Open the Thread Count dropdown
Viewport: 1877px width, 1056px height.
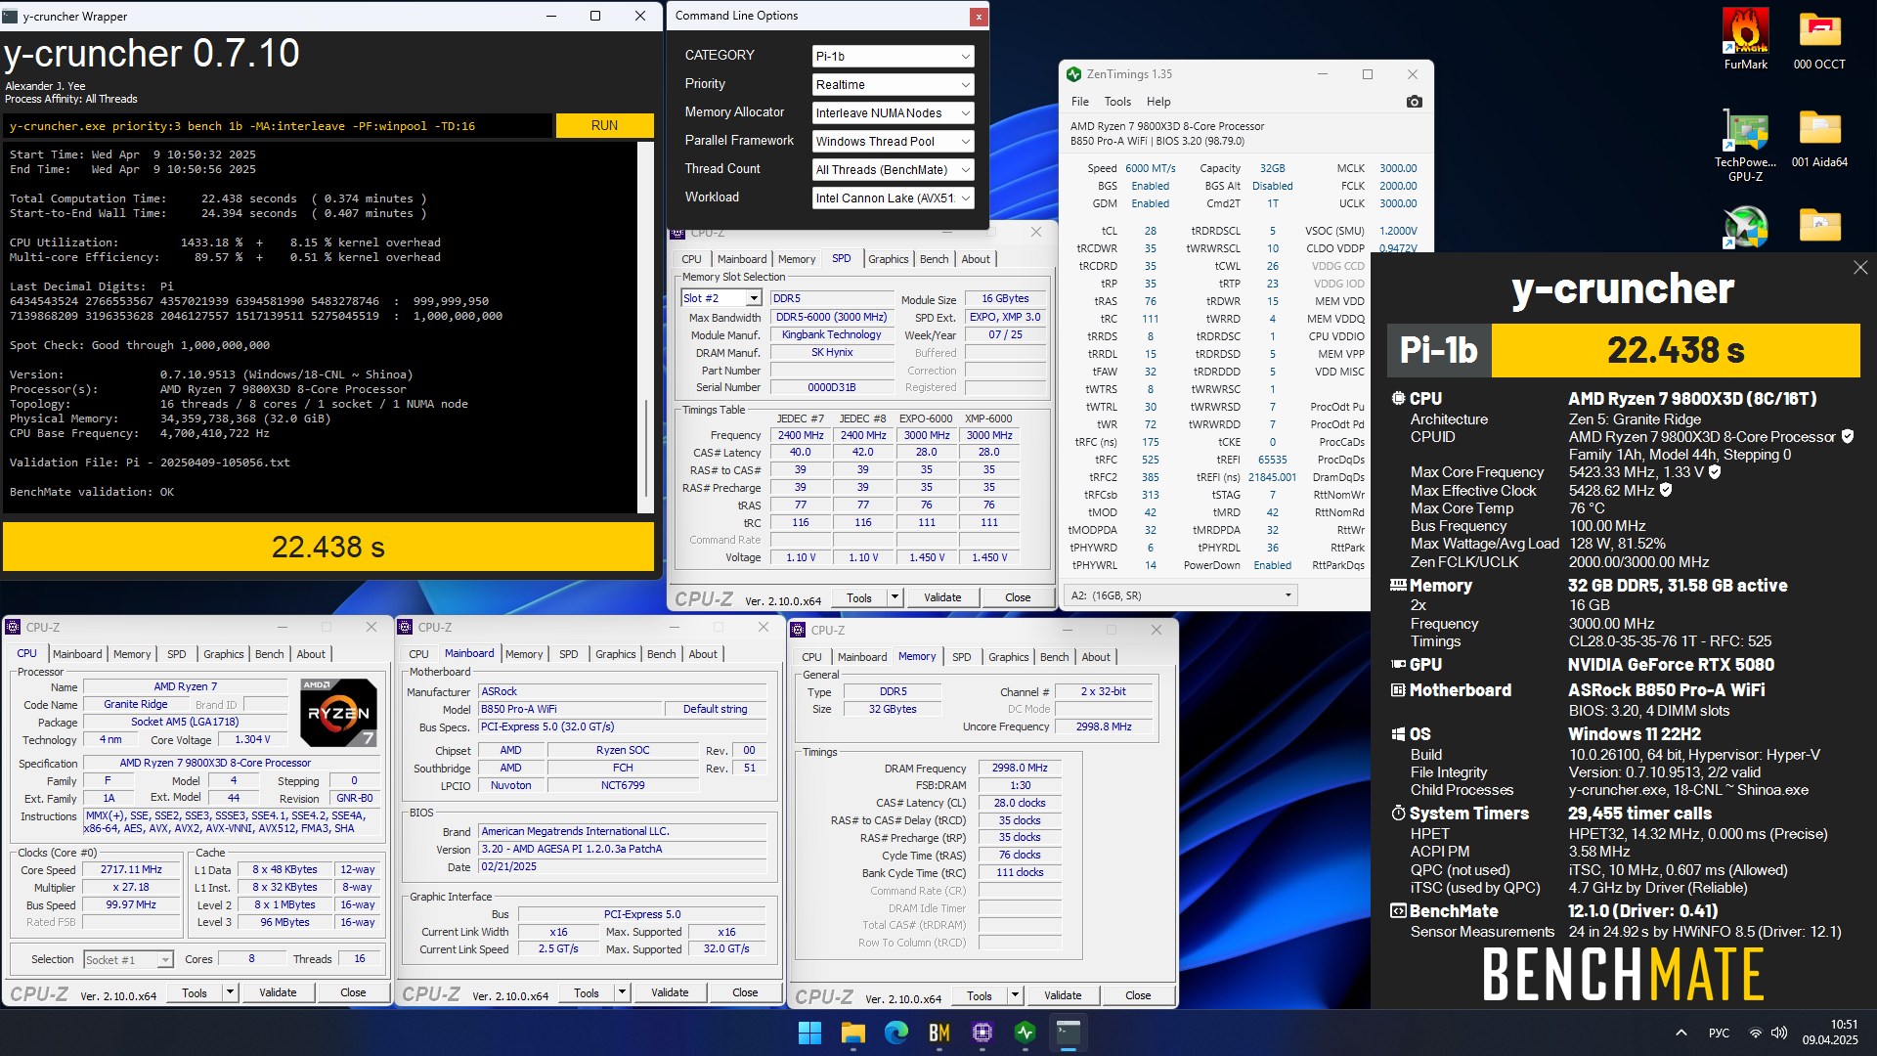click(893, 169)
